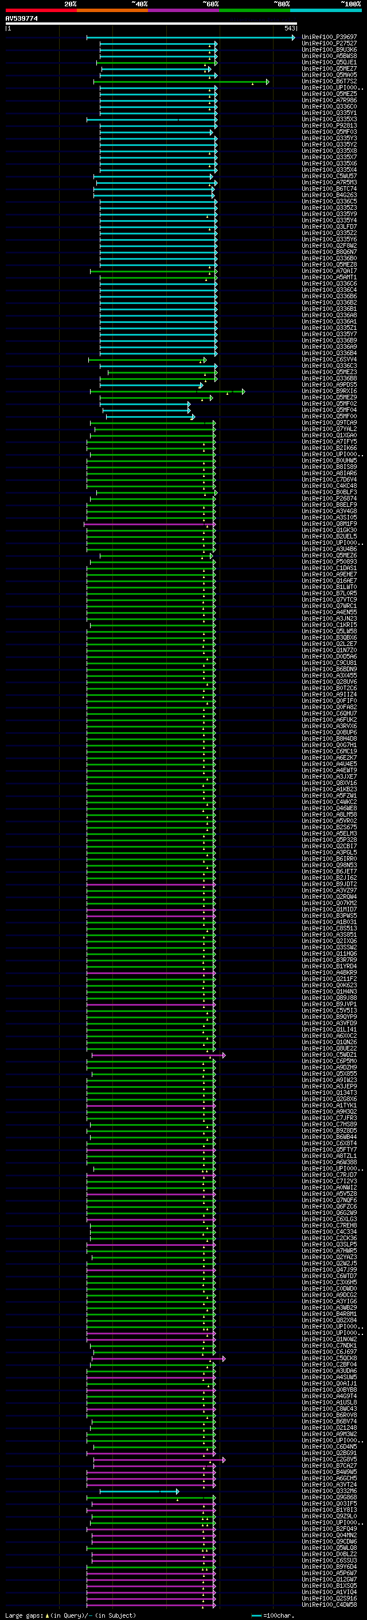The height and width of the screenshot is (1620, 367).
Task: Click entry UniRef100_A5AMT1
Action: tap(329, 278)
